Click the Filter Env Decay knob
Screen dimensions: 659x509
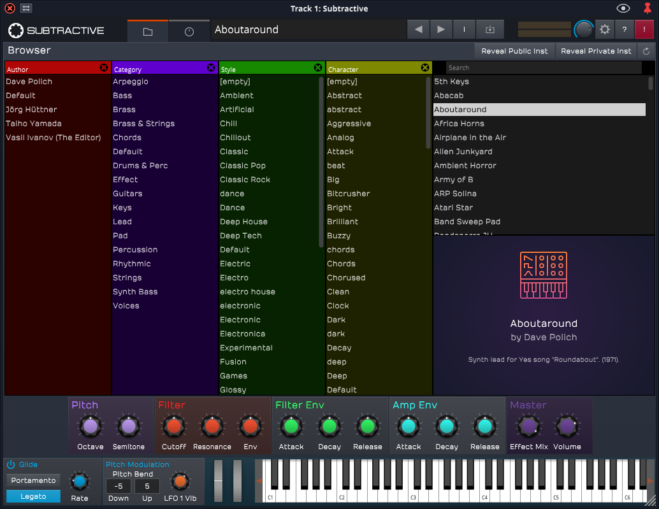[329, 426]
